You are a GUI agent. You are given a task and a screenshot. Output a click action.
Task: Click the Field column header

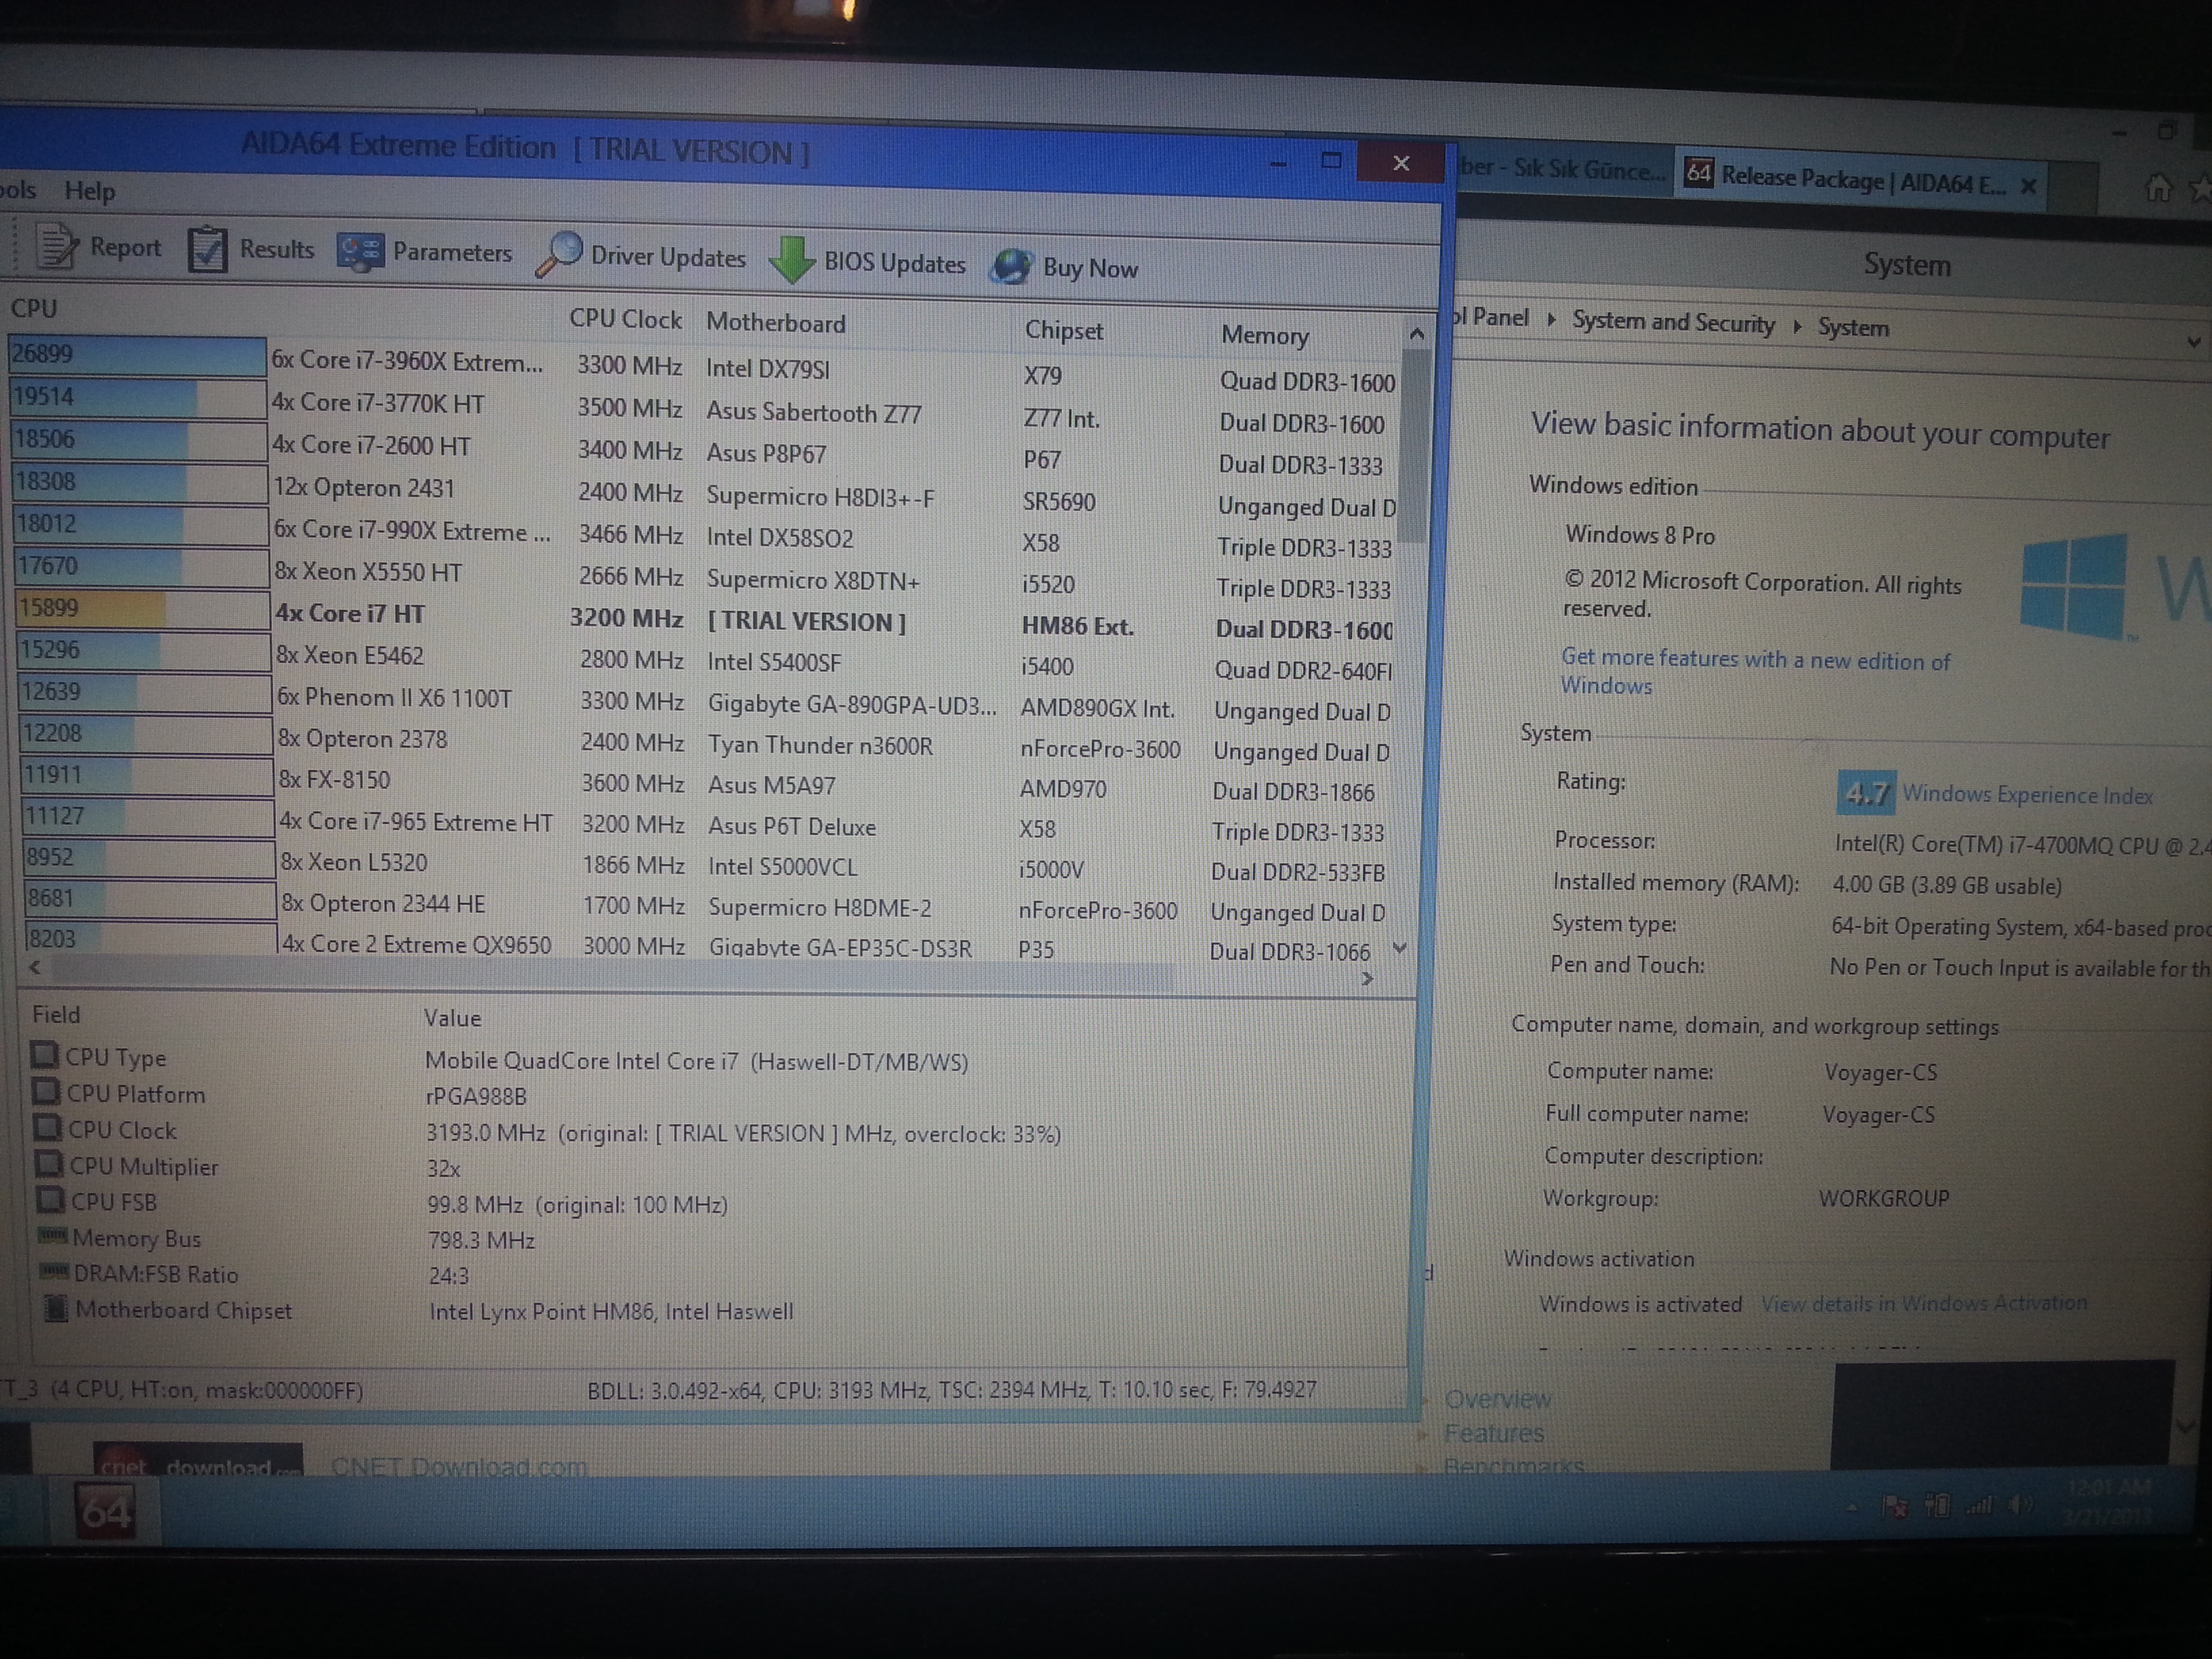pos(56,1014)
